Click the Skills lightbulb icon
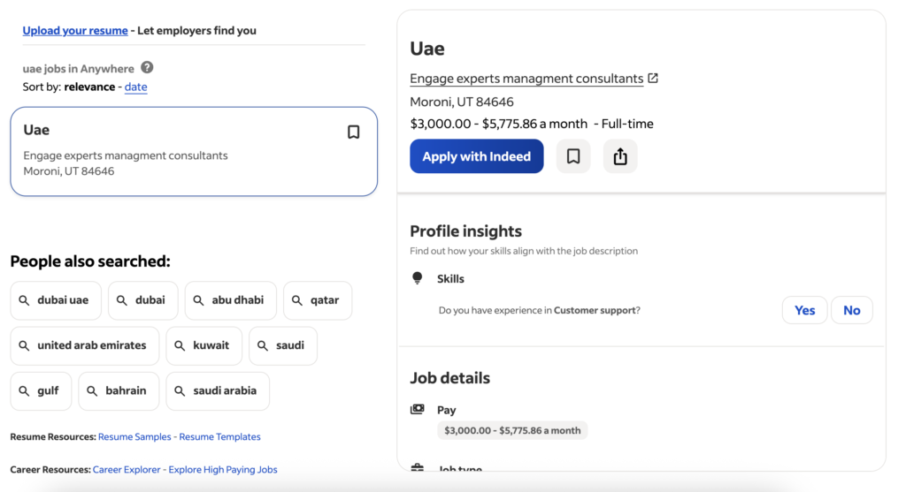This screenshot has height=492, width=906. click(x=418, y=278)
